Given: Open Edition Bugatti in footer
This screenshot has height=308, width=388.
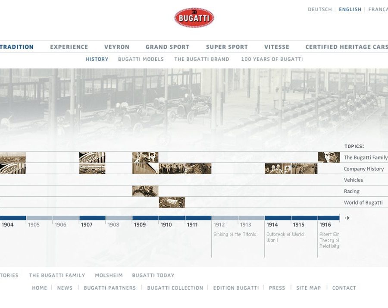Looking at the screenshot, I should 236,288.
